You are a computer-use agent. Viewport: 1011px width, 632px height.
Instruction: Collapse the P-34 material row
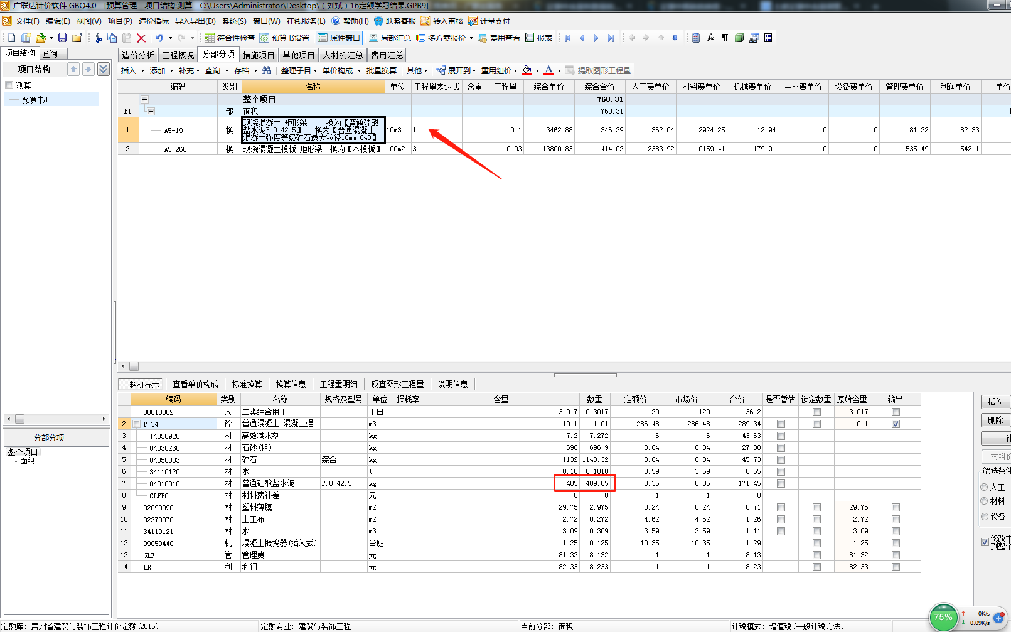tap(136, 424)
